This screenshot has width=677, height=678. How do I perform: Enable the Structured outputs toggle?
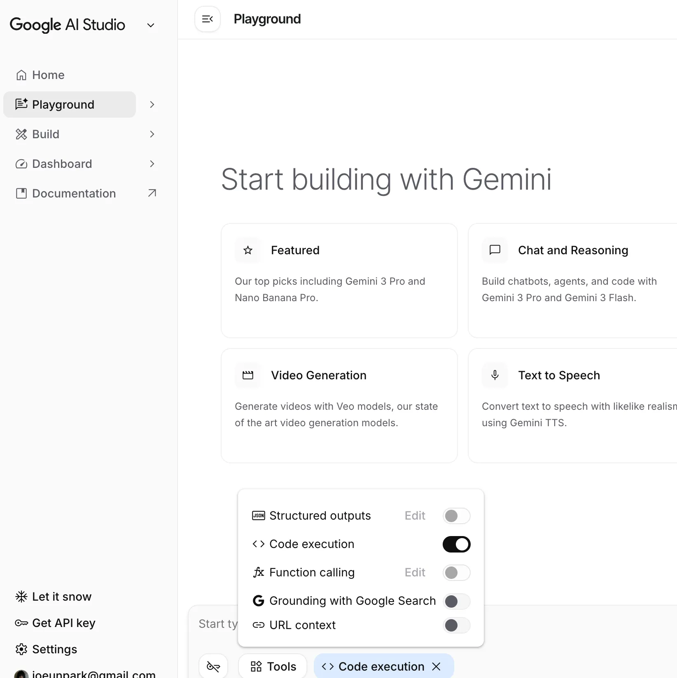tap(456, 516)
